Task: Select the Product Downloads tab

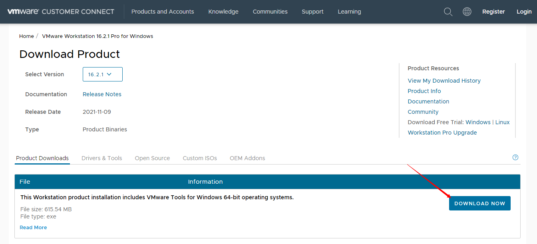Action: (x=42, y=158)
